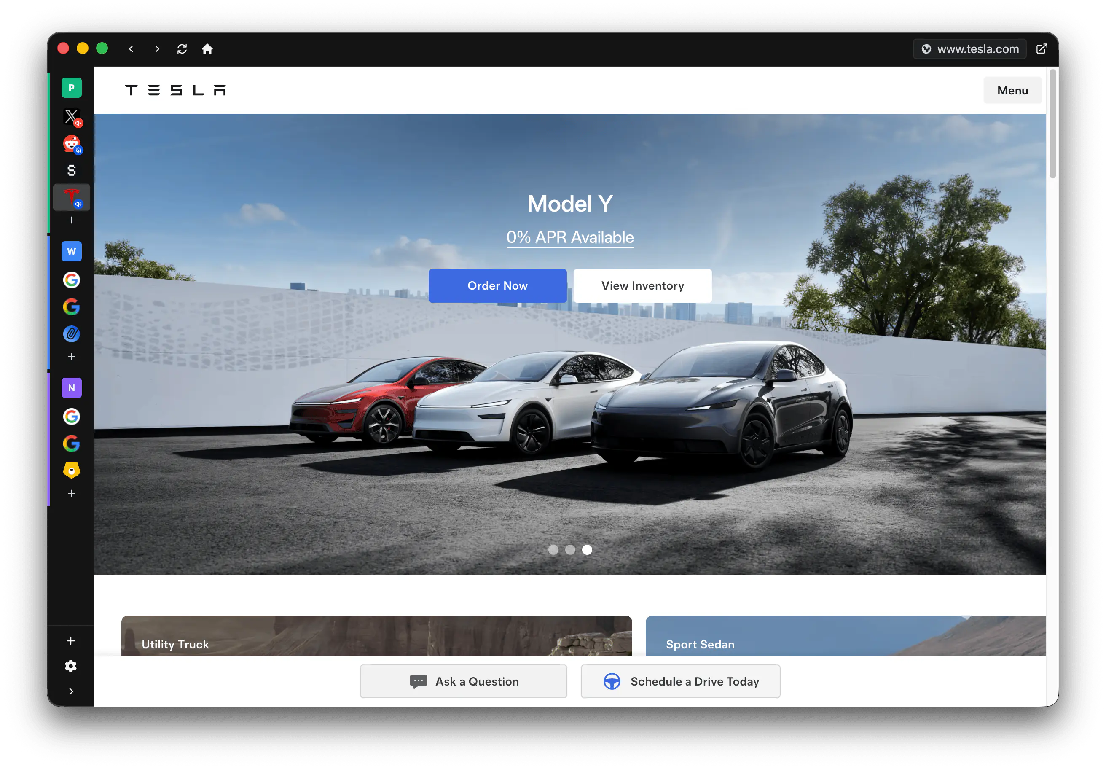
Task: Click the home icon in the toolbar
Action: (x=207, y=48)
